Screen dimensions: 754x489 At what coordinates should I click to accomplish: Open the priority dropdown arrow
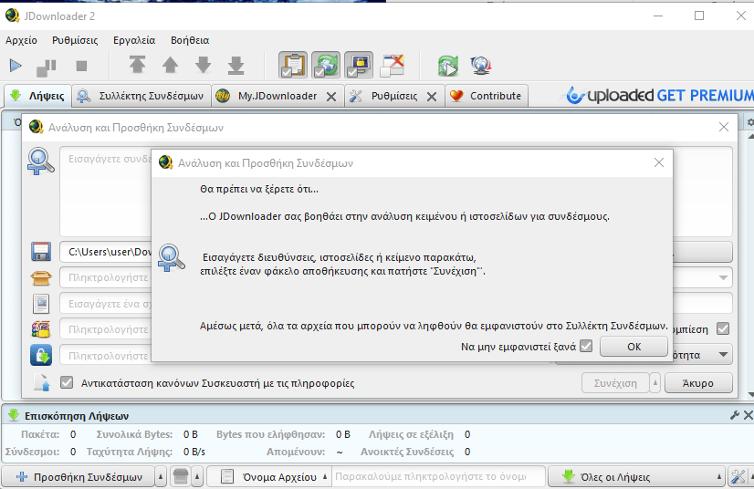723,355
